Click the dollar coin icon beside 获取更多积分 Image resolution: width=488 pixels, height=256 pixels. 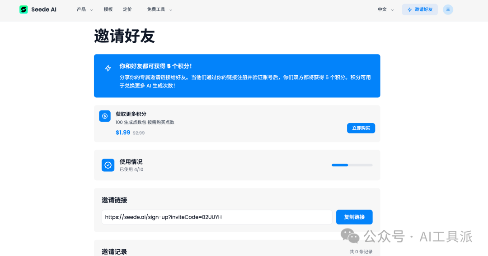click(105, 116)
